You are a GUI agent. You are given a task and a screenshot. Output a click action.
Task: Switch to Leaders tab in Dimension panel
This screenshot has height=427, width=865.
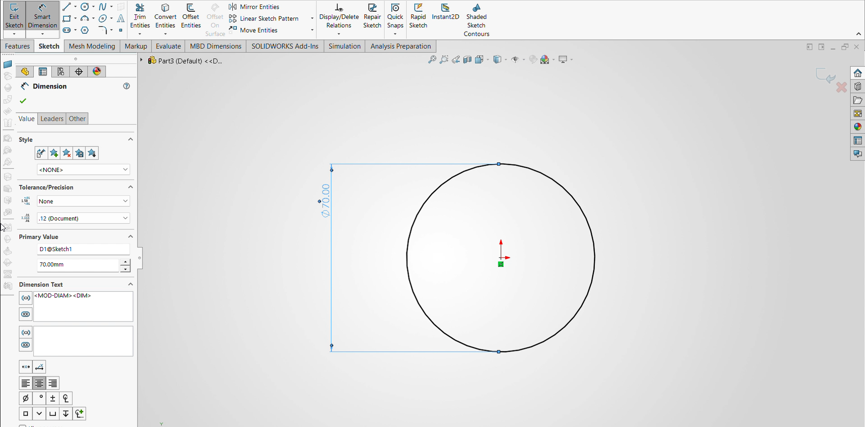52,119
